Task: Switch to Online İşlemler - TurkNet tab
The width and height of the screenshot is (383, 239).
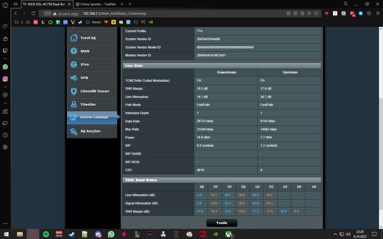Action: (x=98, y=4)
